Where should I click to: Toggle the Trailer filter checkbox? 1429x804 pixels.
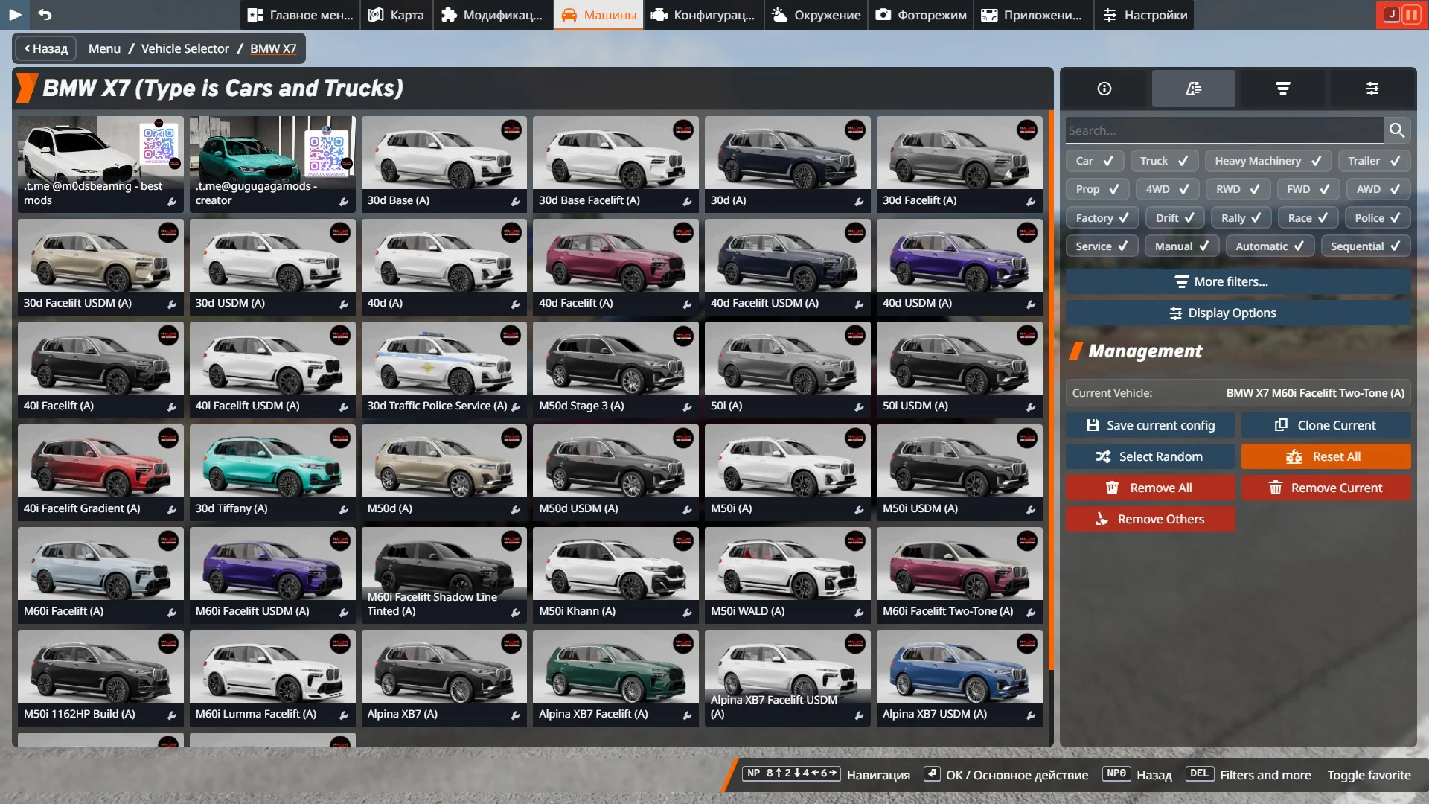(x=1374, y=161)
